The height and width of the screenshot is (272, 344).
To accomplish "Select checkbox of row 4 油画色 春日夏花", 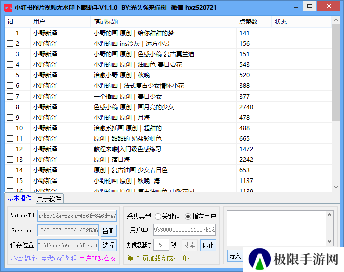I will (10, 65).
